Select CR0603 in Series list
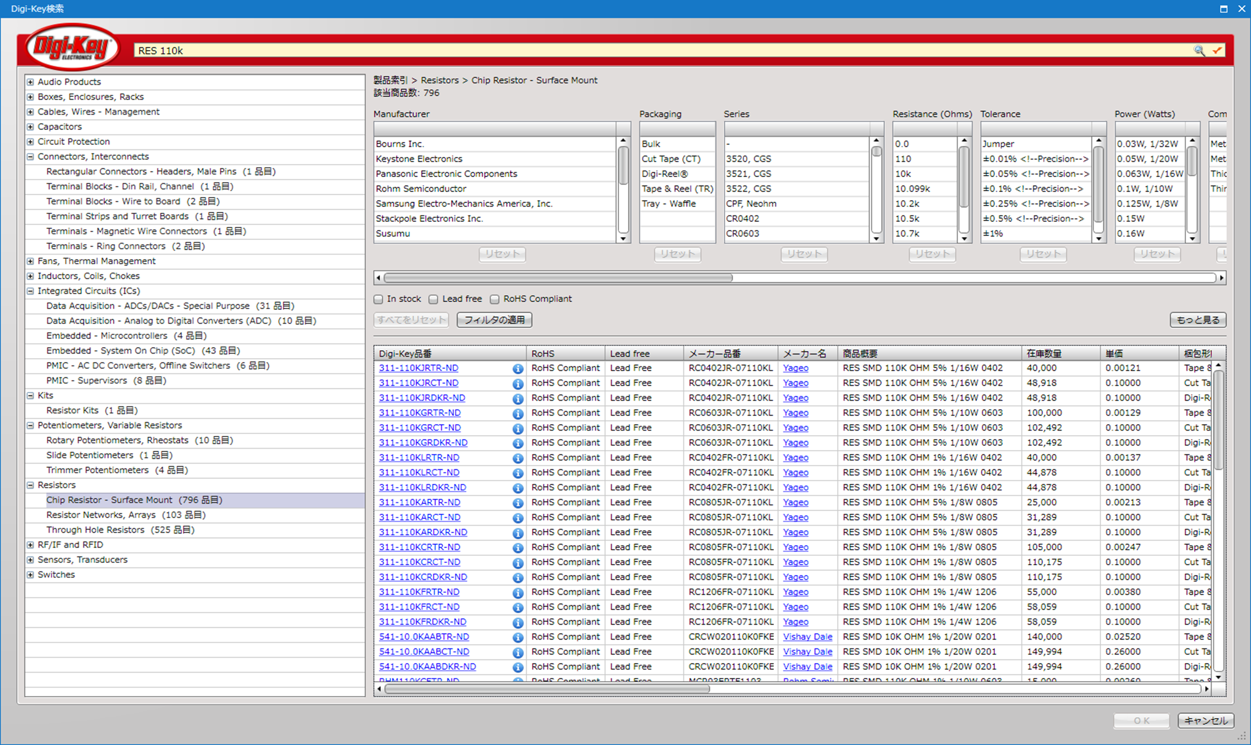 coord(797,233)
